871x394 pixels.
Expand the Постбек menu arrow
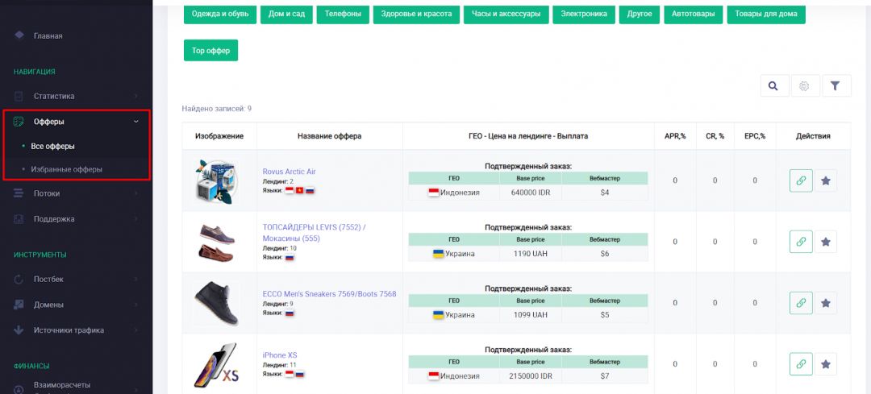(136, 279)
